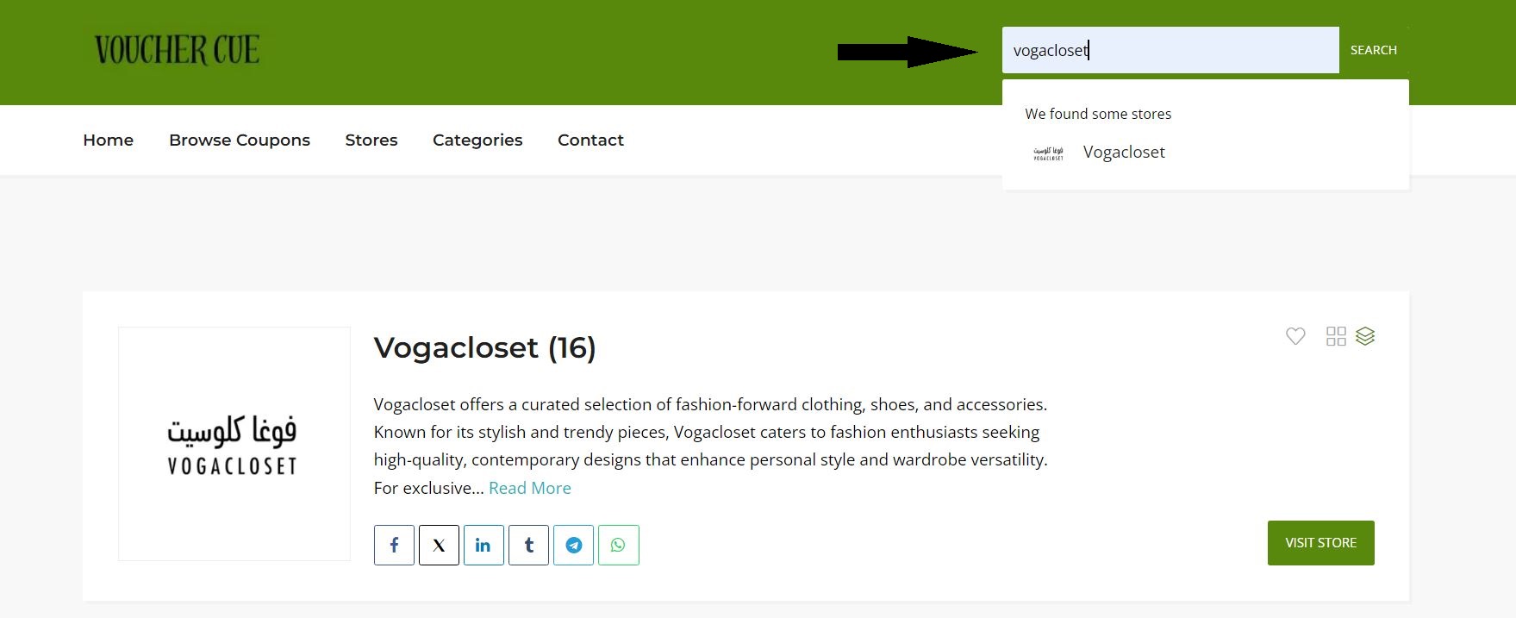Share the store page on X

(x=439, y=545)
